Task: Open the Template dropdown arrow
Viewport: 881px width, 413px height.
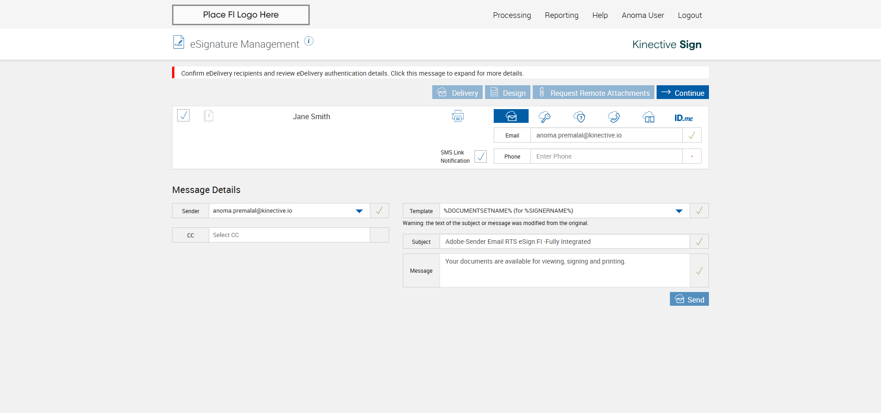Action: click(679, 211)
